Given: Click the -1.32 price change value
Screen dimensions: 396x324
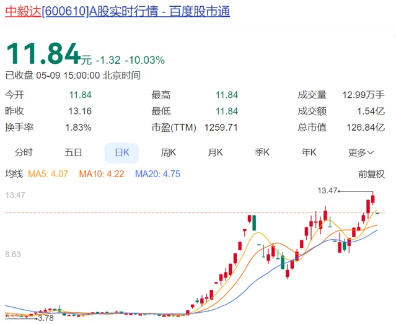Looking at the screenshot, I should [108, 60].
